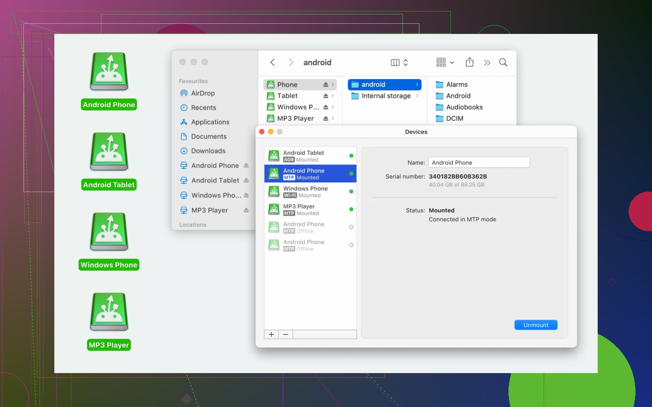Image resolution: width=652 pixels, height=407 pixels.
Task: Select the MP3 Player row in Finder column
Action: point(300,118)
